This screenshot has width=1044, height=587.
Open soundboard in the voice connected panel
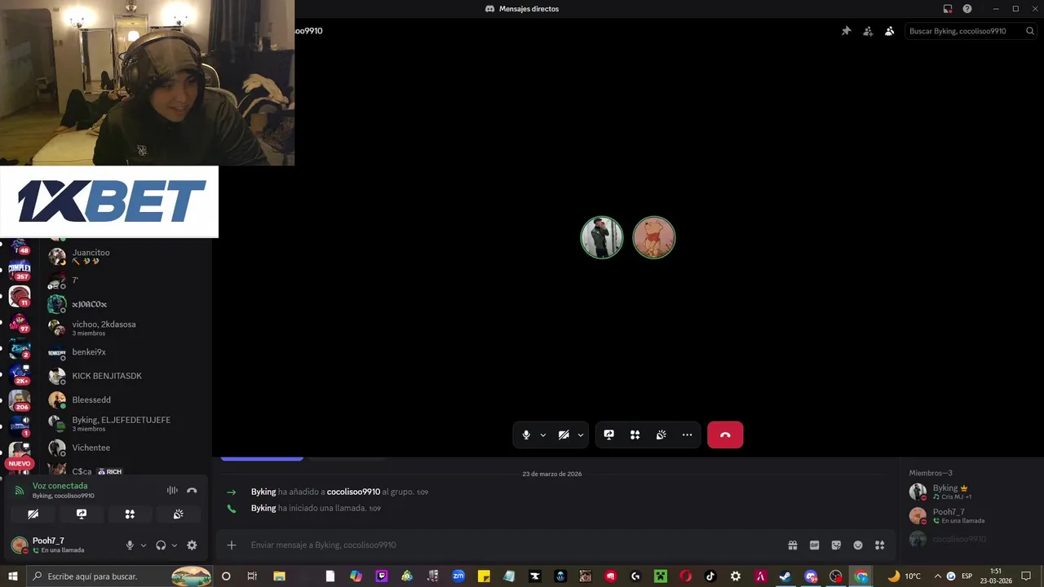point(178,514)
